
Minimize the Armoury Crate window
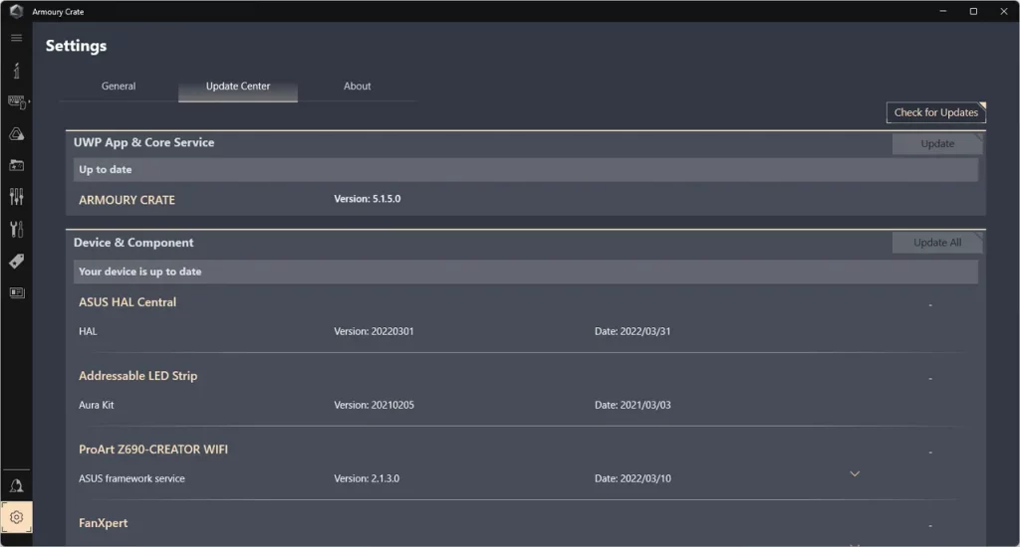[x=942, y=11]
